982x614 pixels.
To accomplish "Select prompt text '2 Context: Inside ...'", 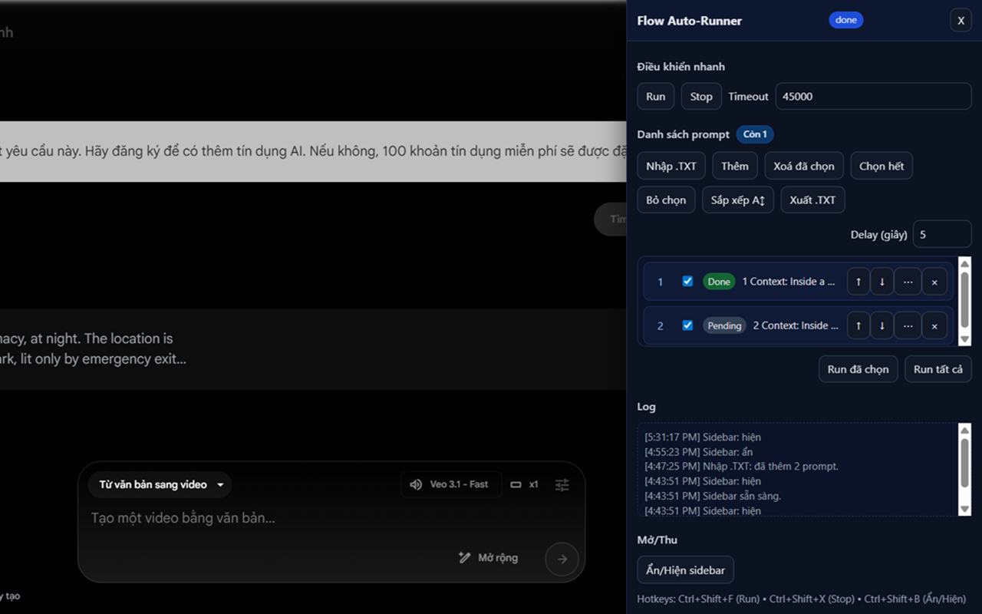I will pos(796,325).
